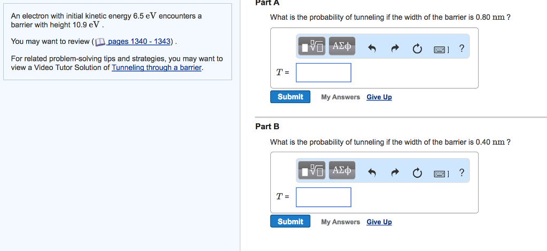Reset the Part B answer box

[417, 172]
